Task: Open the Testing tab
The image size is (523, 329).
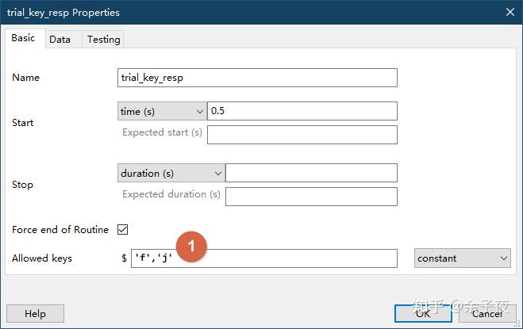Action: (103, 40)
